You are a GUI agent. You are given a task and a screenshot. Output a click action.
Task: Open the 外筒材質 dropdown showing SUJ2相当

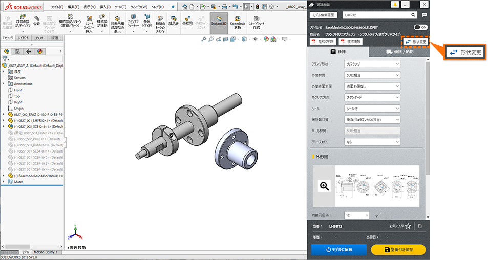[372, 75]
